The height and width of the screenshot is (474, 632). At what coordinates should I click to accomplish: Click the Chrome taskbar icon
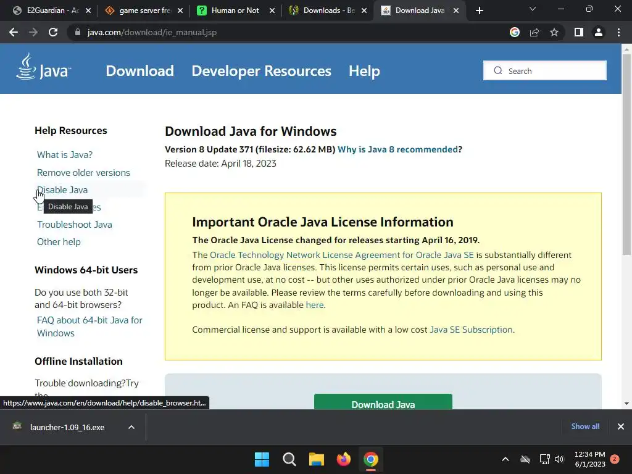(x=371, y=459)
